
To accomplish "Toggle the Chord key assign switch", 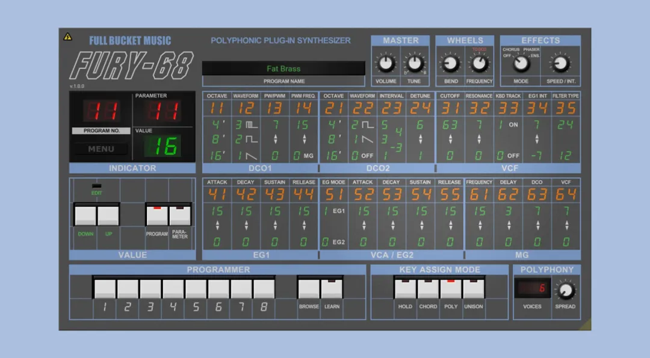I will point(428,288).
